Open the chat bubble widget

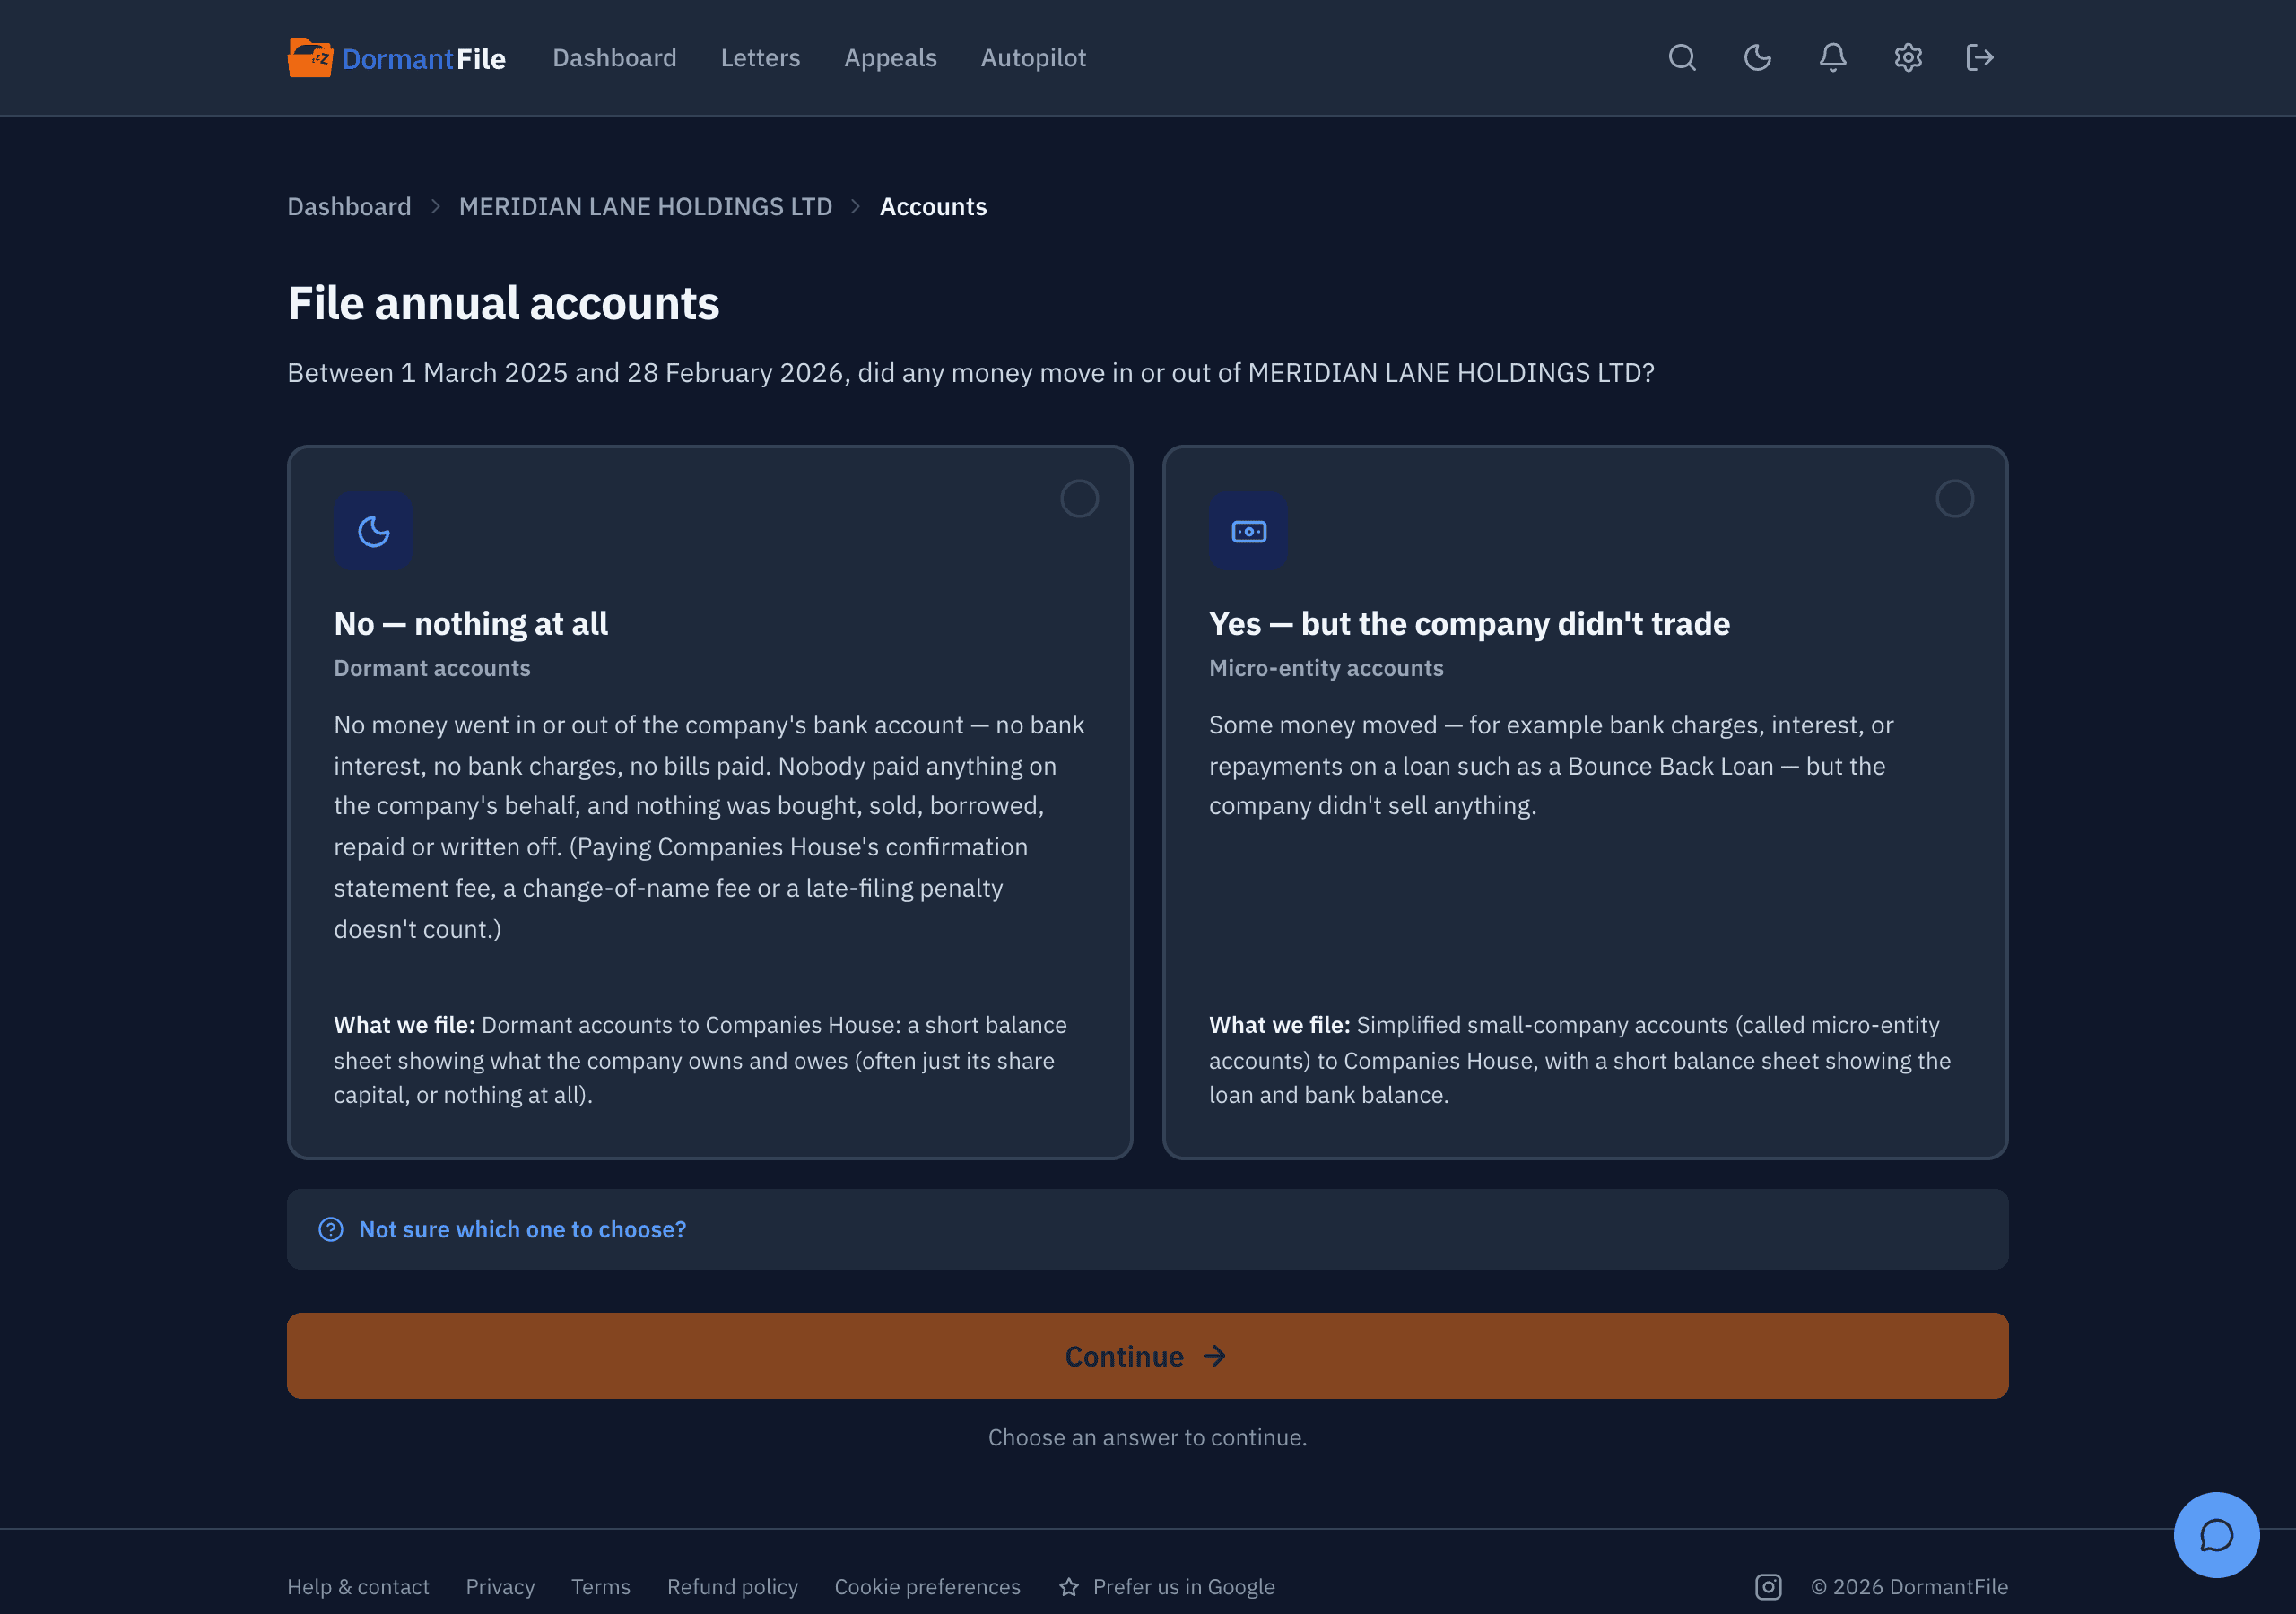(x=2216, y=1535)
